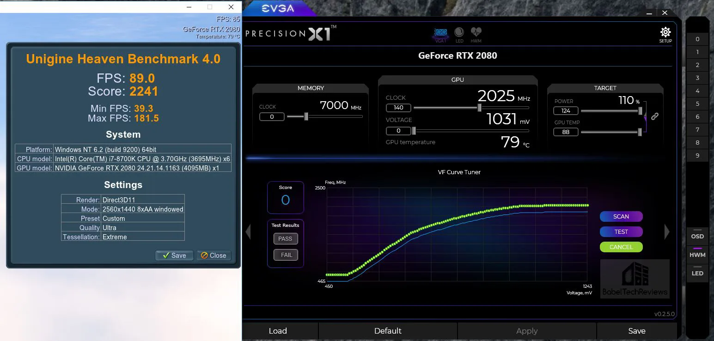The image size is (714, 341).
Task: Open the LED settings icon
Action: (459, 35)
